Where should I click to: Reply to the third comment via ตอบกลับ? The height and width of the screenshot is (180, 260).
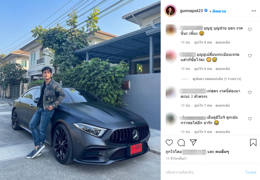pyautogui.click(x=223, y=105)
